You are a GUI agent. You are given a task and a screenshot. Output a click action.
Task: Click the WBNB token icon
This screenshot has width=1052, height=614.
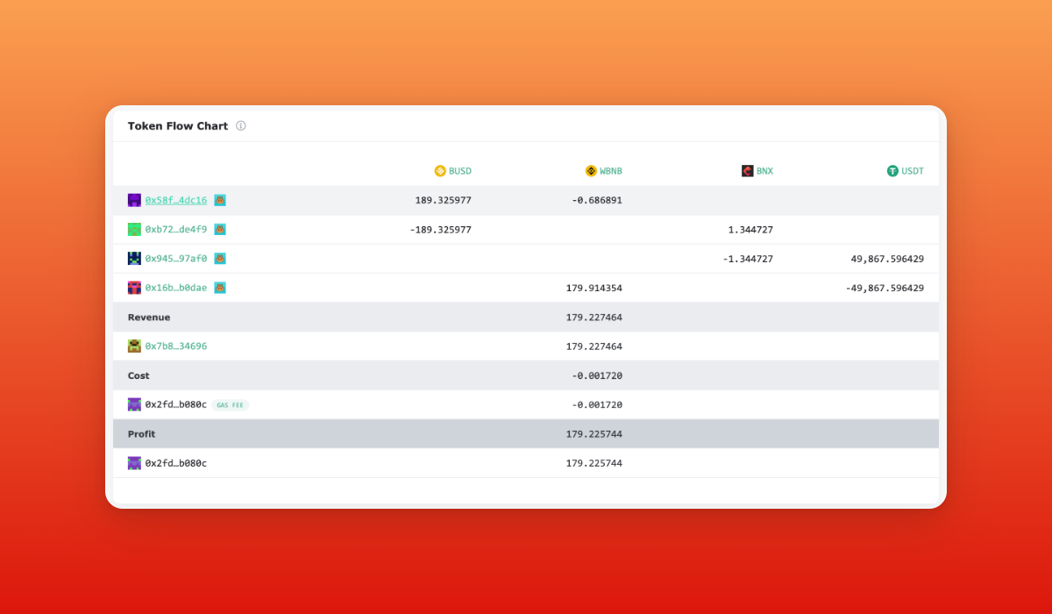(x=591, y=171)
